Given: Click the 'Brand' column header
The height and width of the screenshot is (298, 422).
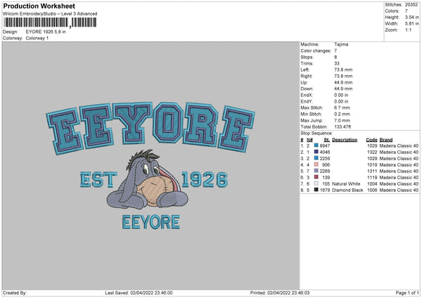Looking at the screenshot, I should (x=386, y=140).
